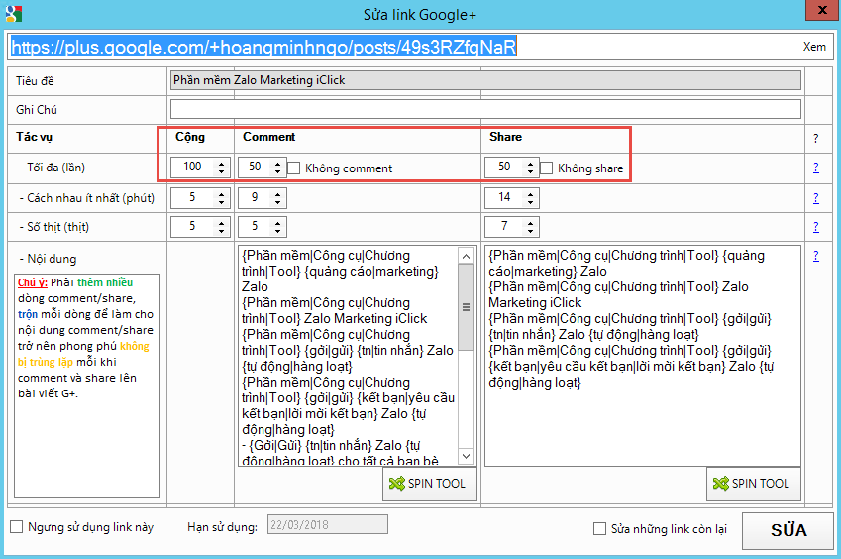Increase Cộng Cách nhau ít nhất value 5
Screen dimensions: 841x559
221,193
